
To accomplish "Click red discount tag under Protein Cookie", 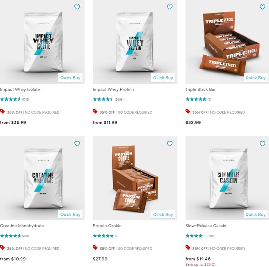I will (x=95, y=247).
